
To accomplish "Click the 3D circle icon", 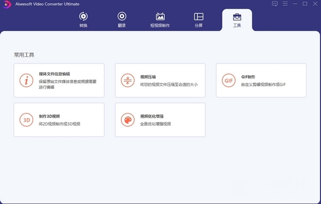I will tap(26, 120).
